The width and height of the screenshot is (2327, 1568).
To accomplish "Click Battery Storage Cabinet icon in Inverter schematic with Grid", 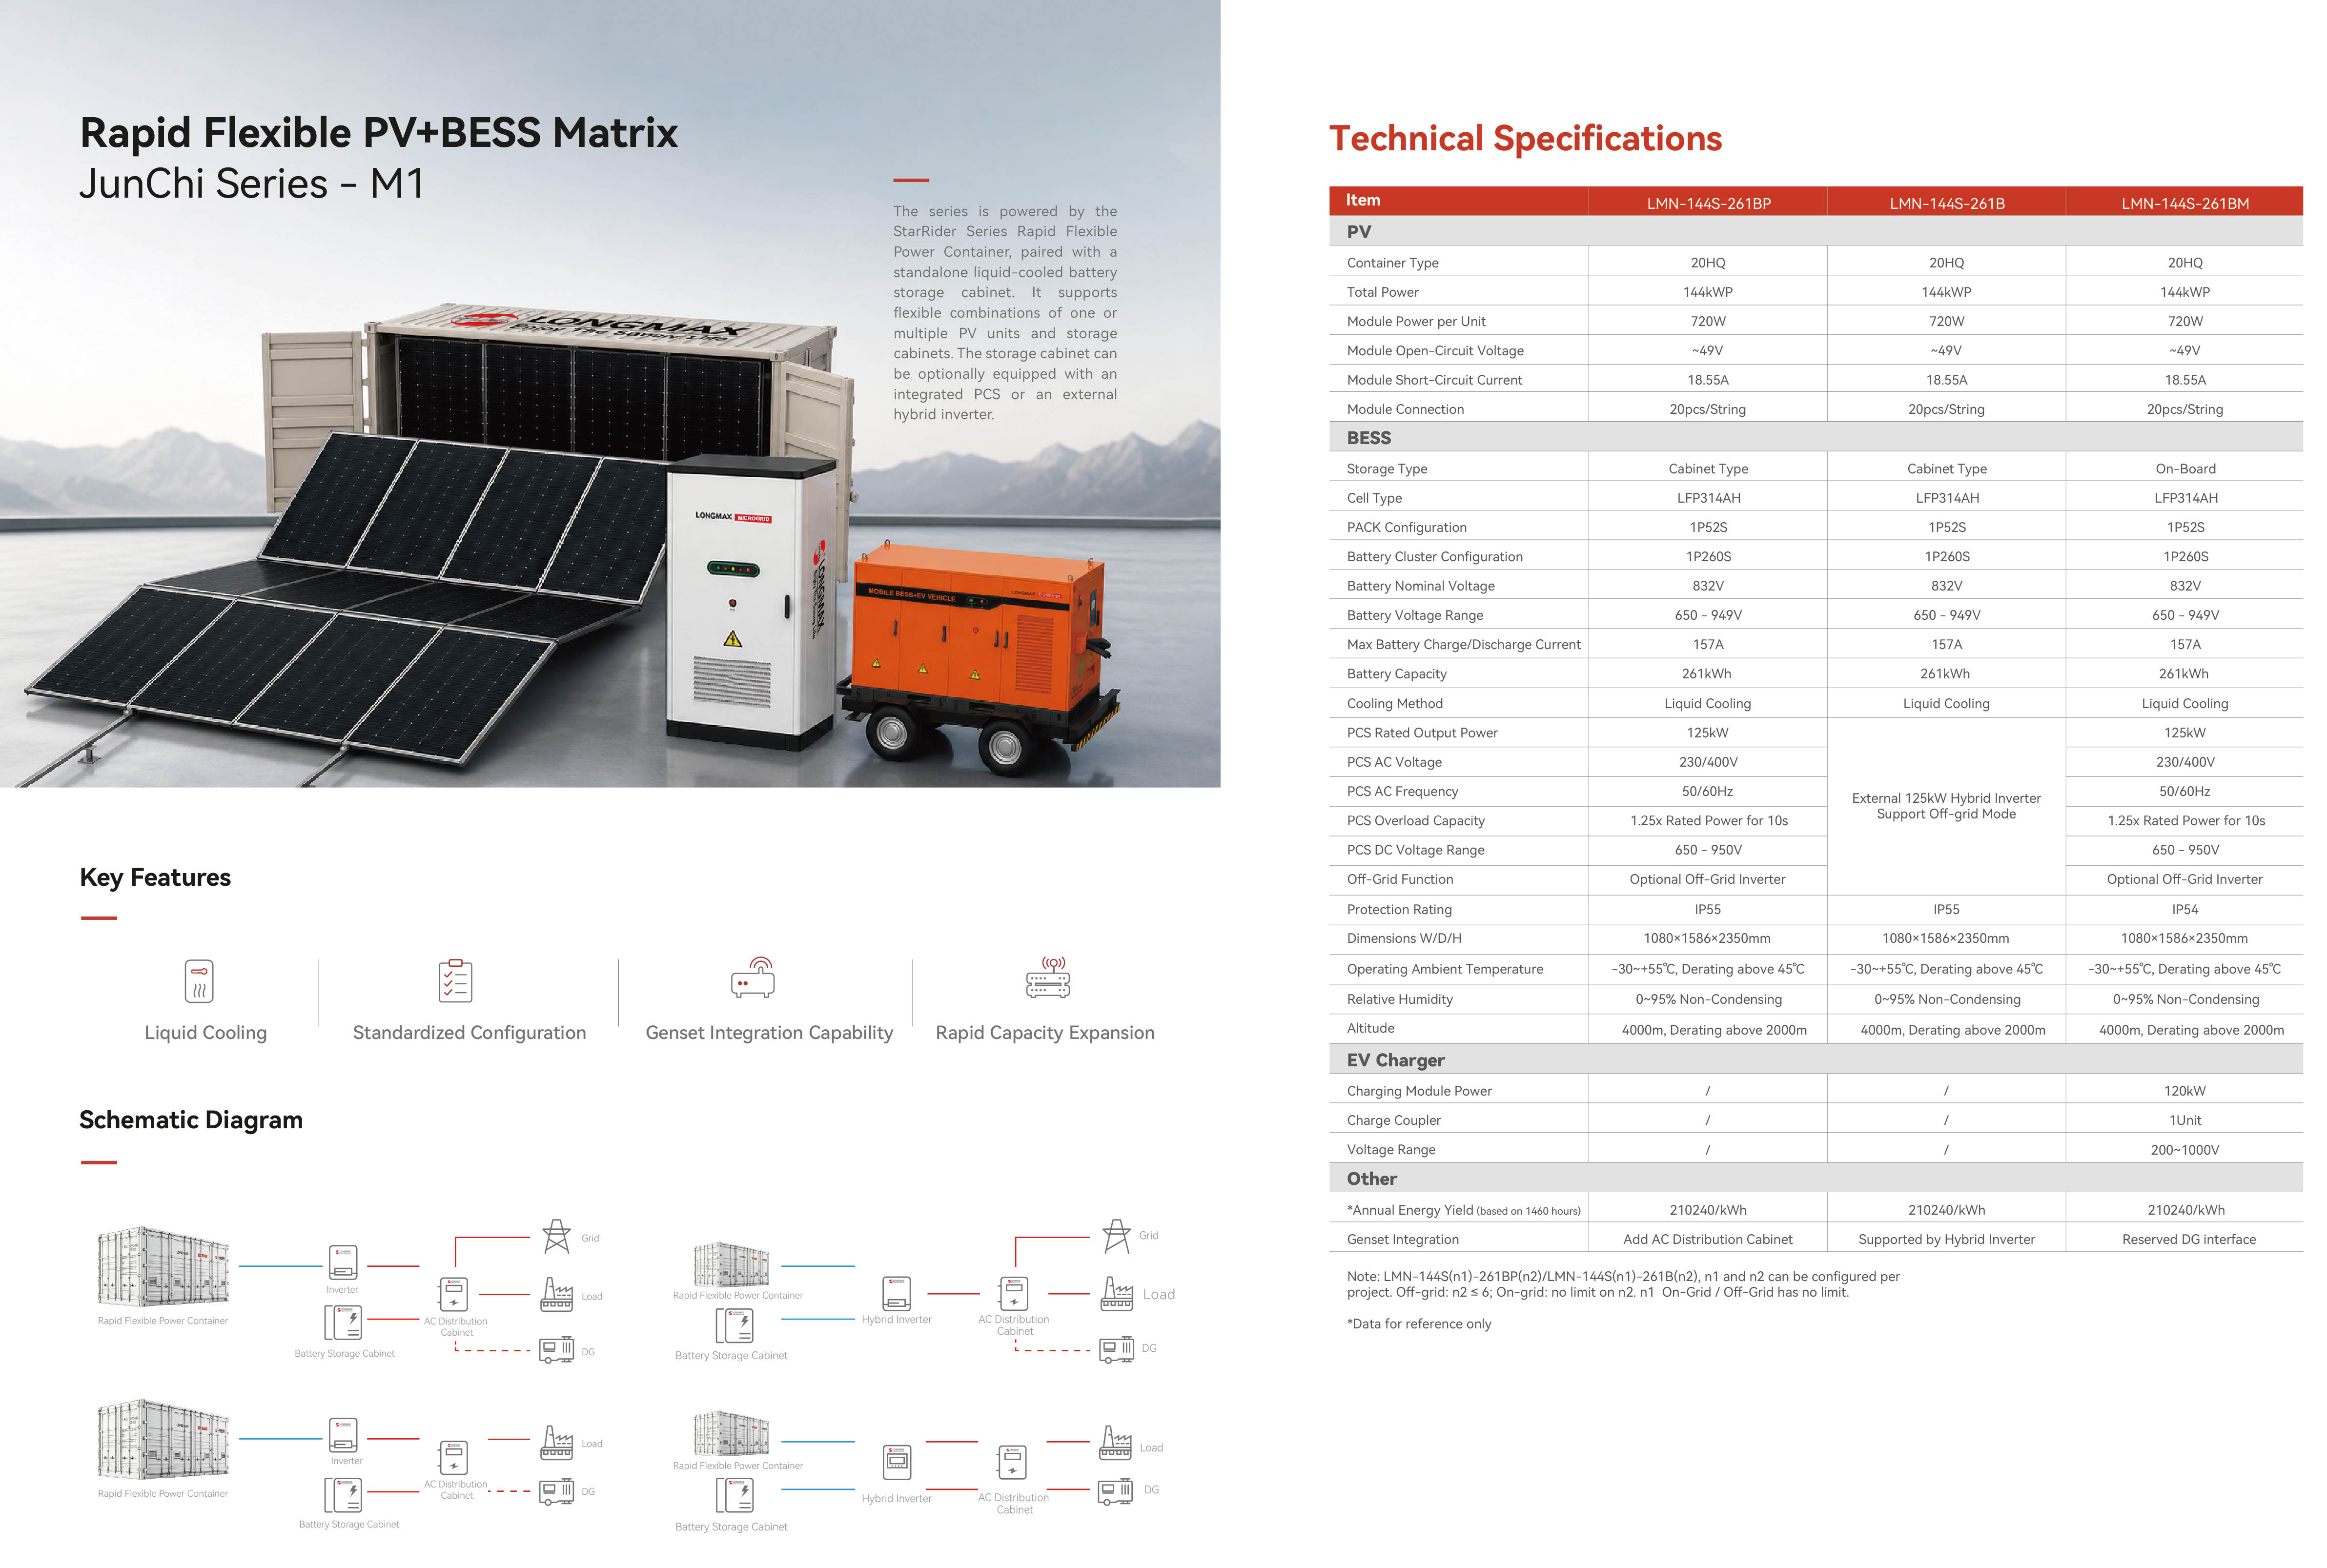I will [343, 1322].
